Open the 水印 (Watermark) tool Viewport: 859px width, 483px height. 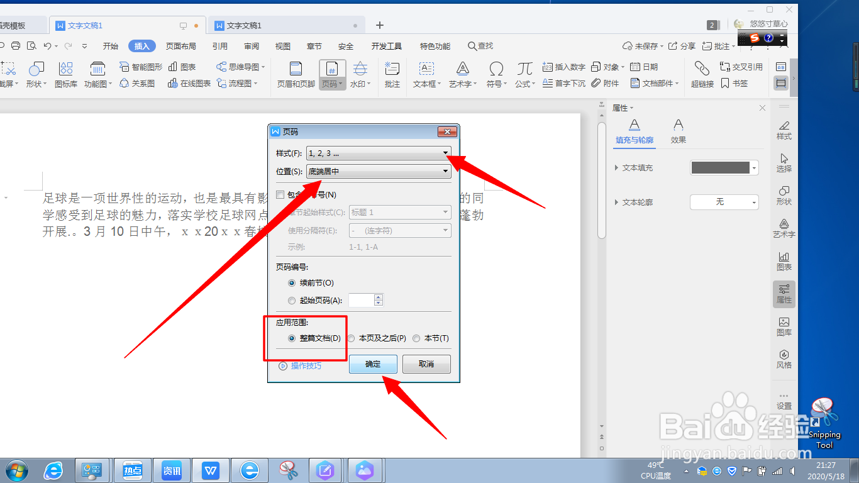(360, 74)
